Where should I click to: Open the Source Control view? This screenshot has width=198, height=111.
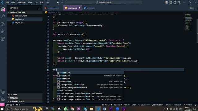(3, 24)
